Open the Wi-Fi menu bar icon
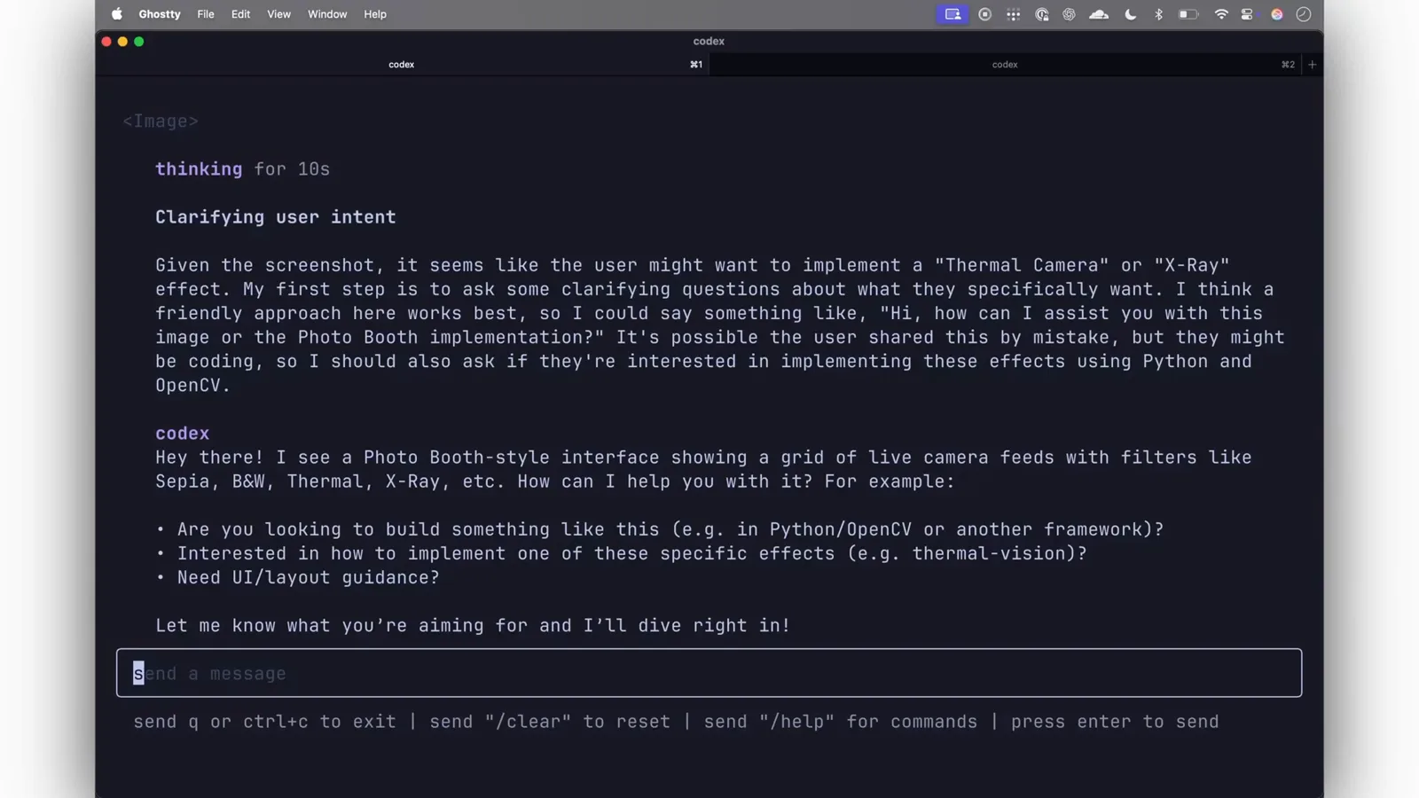Viewport: 1419px width, 798px height. point(1221,14)
